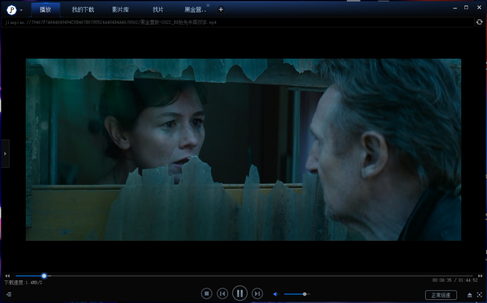This screenshot has width=487, height=303.
Task: Stop video playback
Action: tap(207, 294)
